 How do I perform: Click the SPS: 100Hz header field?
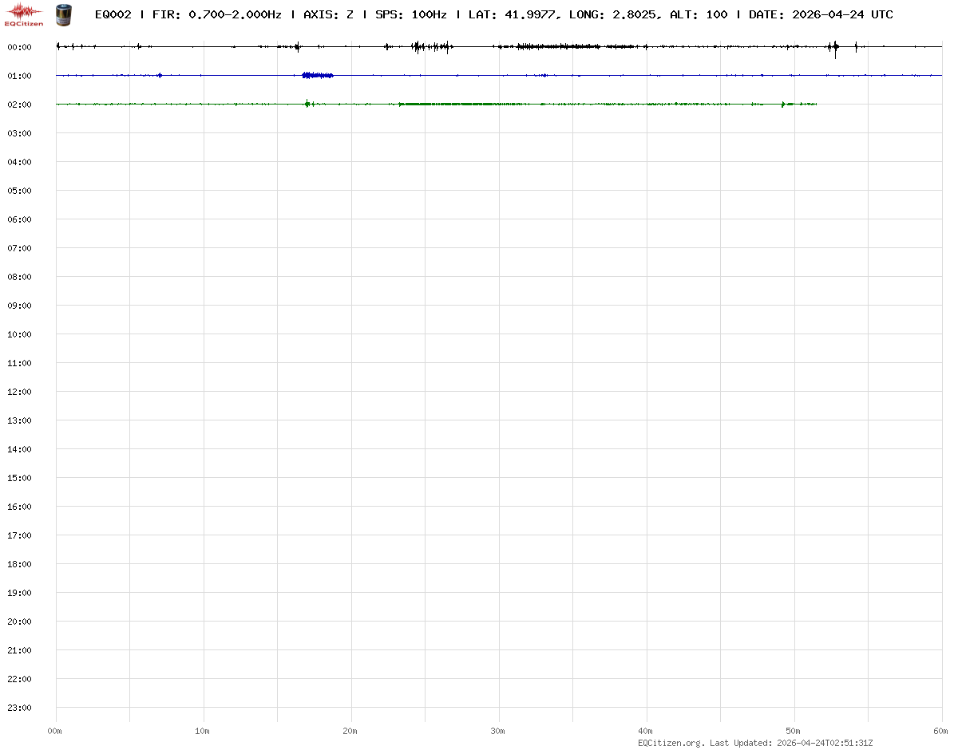pos(410,14)
